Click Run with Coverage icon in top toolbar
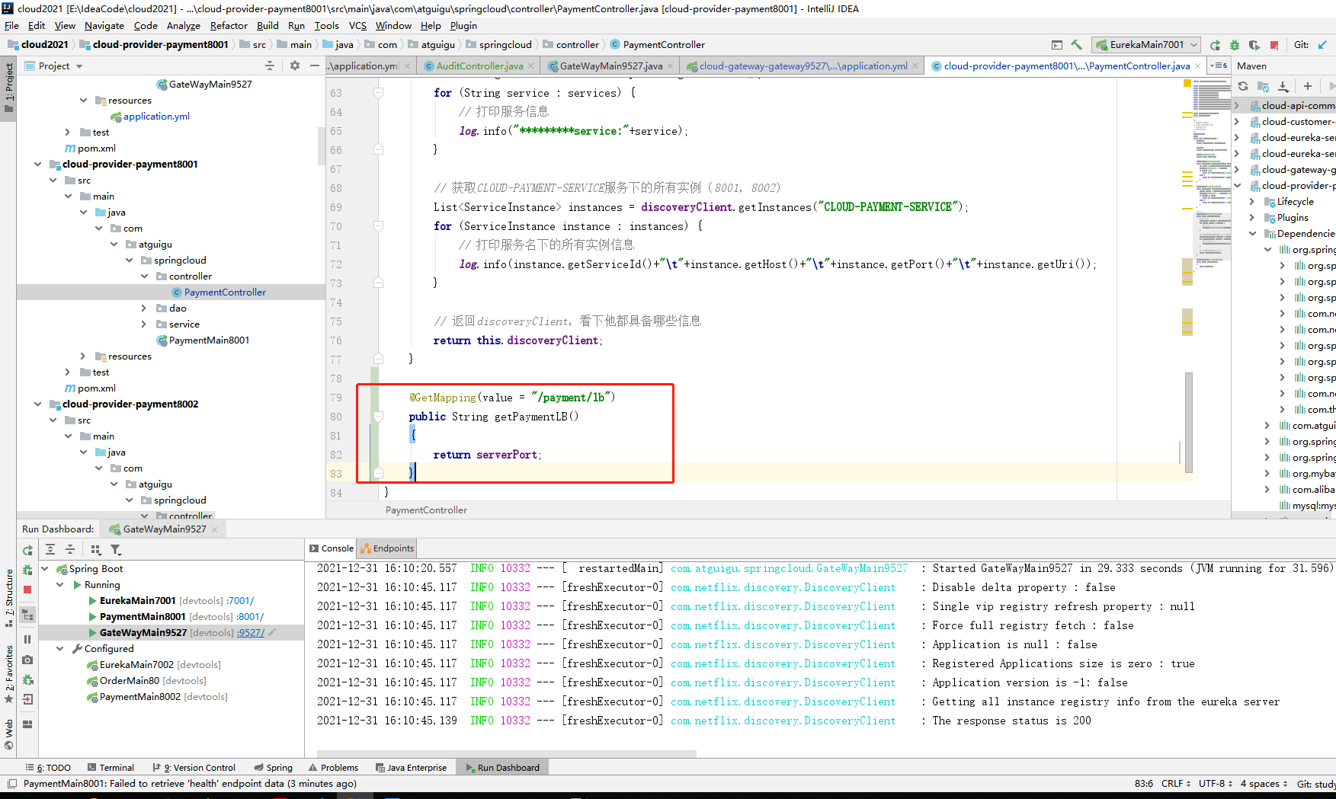This screenshot has width=1336, height=799. click(1254, 45)
